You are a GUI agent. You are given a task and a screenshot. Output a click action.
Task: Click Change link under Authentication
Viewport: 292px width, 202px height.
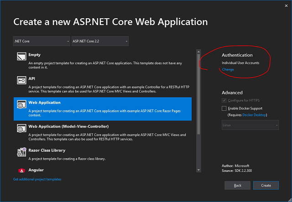[x=228, y=70]
